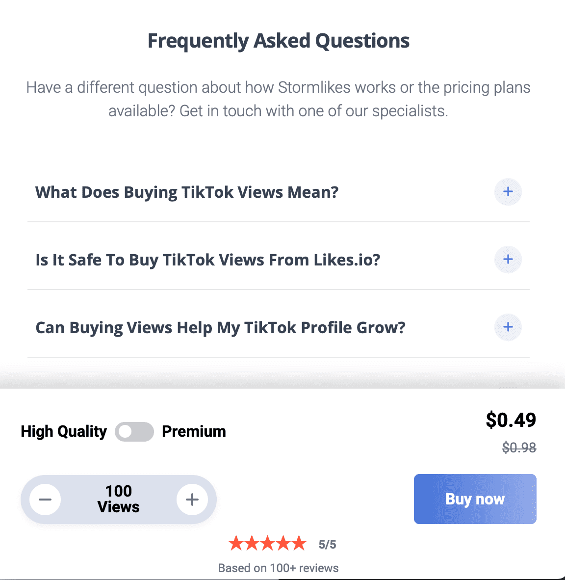Click the "100 Views" counter display
The width and height of the screenshot is (565, 580).
click(x=118, y=499)
